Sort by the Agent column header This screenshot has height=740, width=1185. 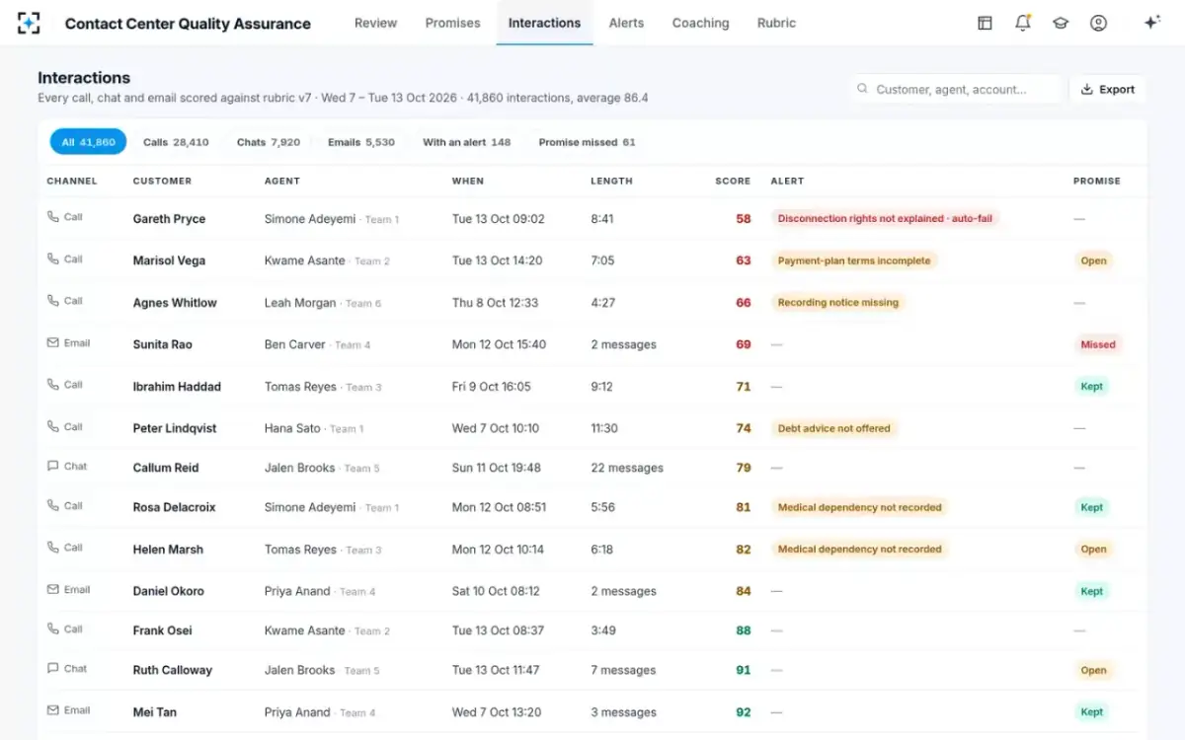(x=282, y=181)
